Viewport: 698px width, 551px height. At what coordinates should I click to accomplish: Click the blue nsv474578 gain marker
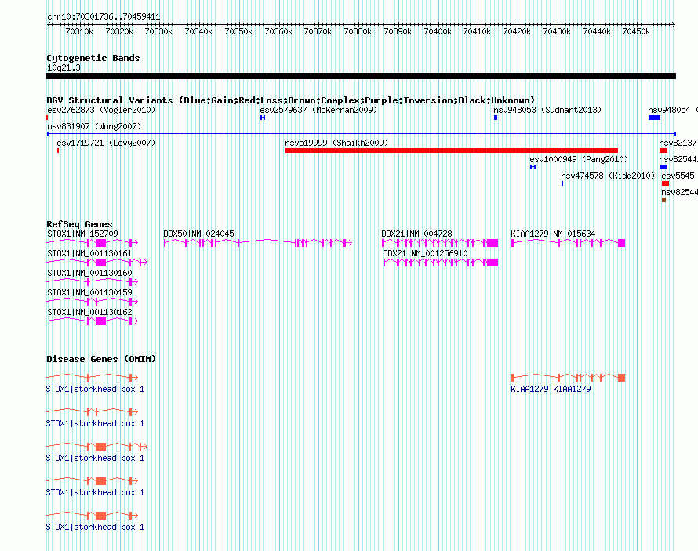click(x=562, y=183)
